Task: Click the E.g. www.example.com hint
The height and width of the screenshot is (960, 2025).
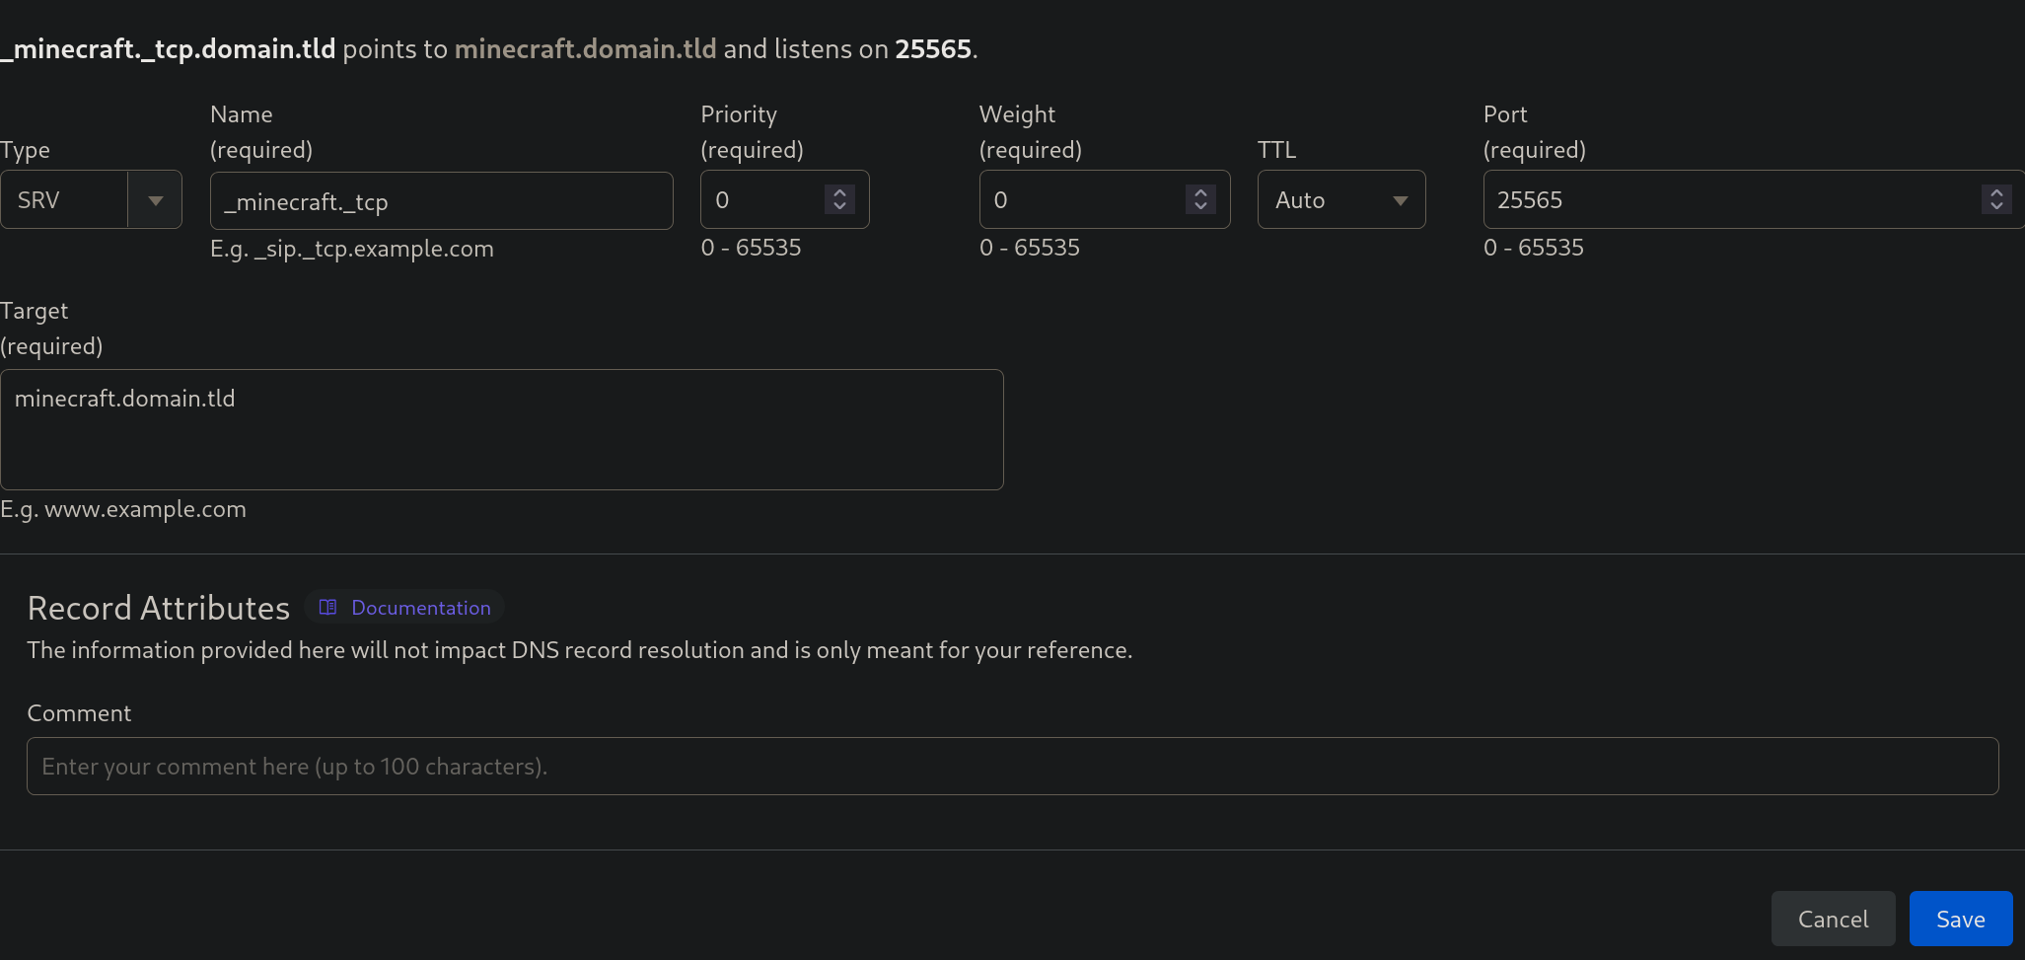Action: pos(123,509)
